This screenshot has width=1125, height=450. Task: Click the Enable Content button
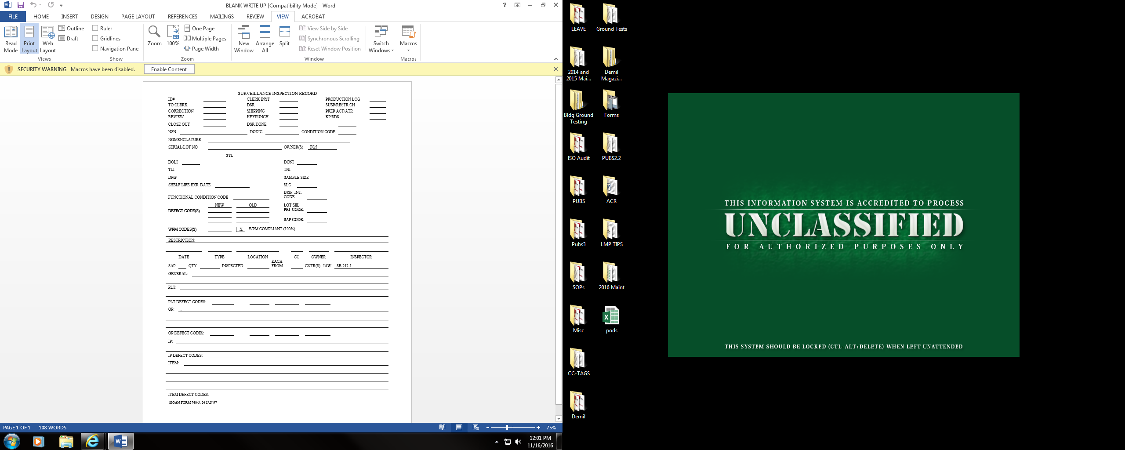point(169,69)
